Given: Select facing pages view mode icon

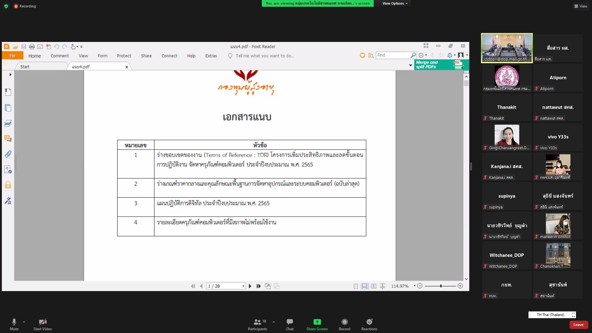Looking at the screenshot, I should [x=374, y=286].
